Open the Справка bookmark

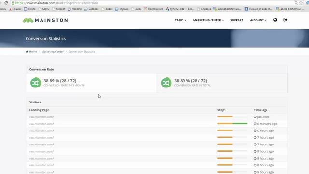[204, 9]
